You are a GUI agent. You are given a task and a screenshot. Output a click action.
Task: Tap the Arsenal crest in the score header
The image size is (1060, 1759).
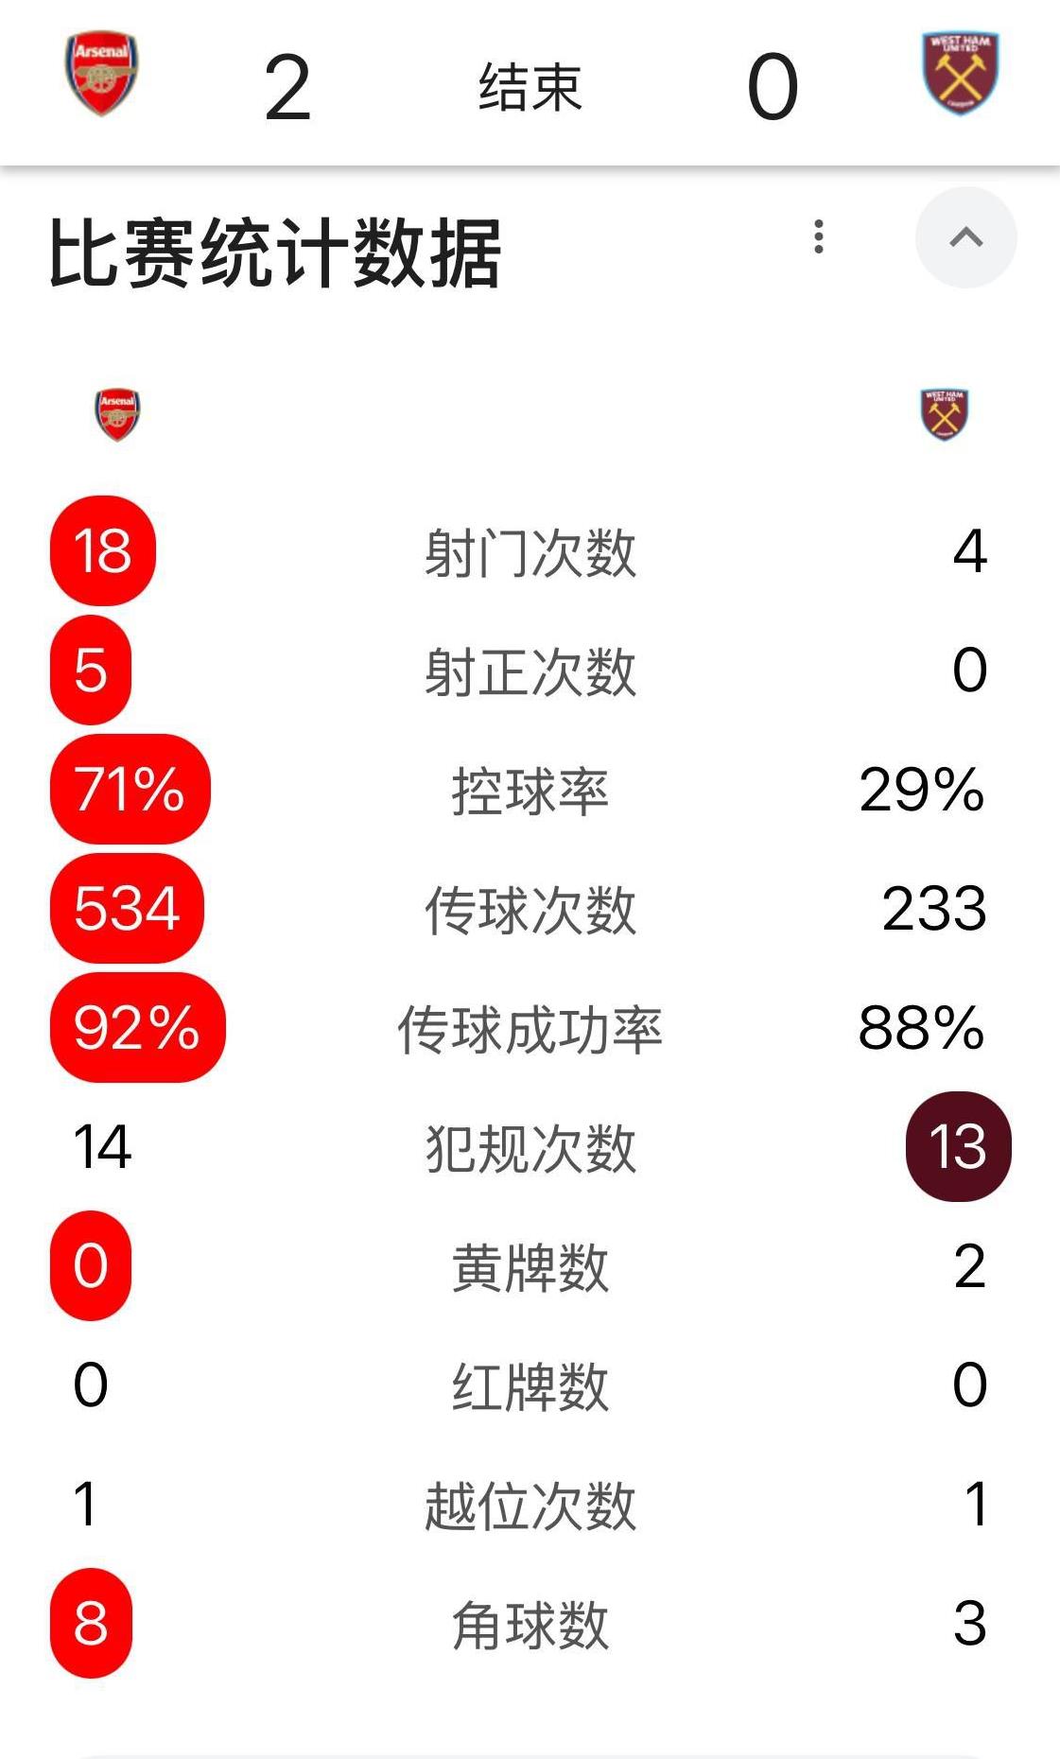102,74
